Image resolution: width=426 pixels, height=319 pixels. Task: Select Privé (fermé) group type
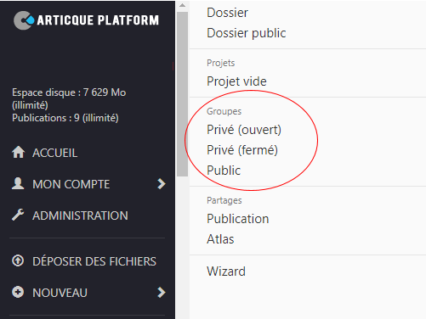[x=242, y=150]
